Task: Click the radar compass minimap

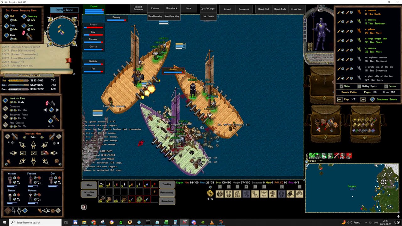Action: pos(62,31)
